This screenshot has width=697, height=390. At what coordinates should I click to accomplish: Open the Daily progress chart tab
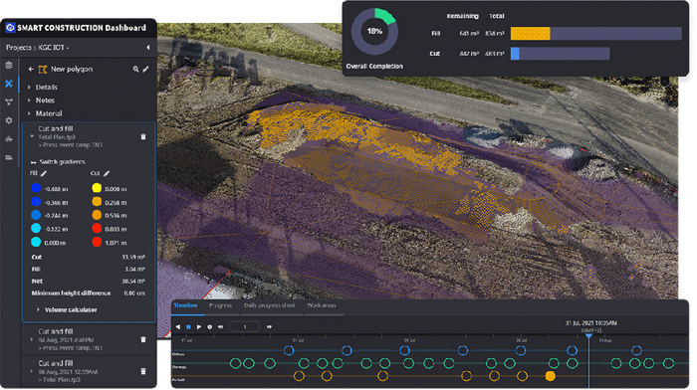270,305
